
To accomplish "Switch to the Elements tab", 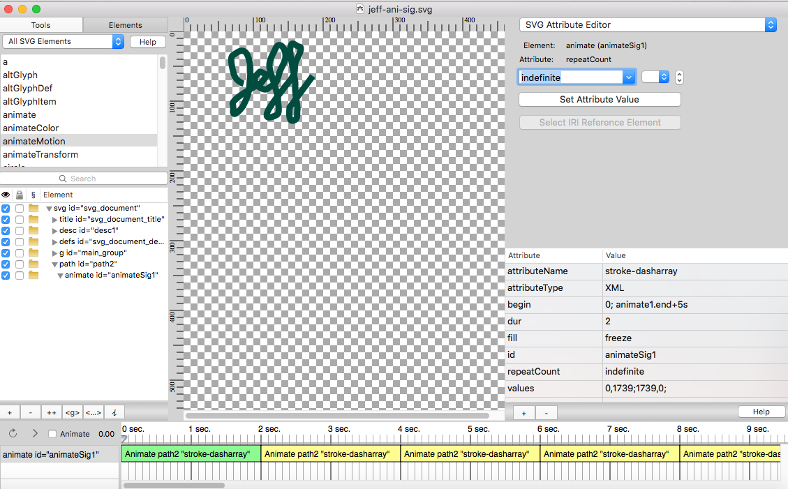I will [x=126, y=24].
